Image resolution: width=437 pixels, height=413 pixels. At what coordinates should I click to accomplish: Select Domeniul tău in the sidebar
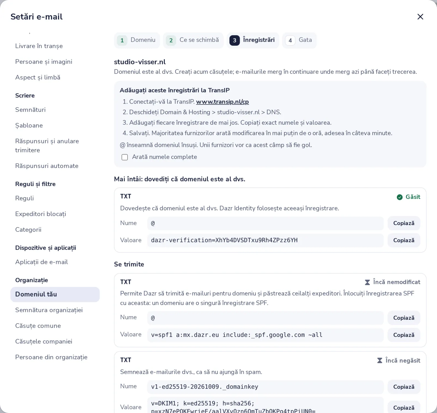click(x=55, y=295)
